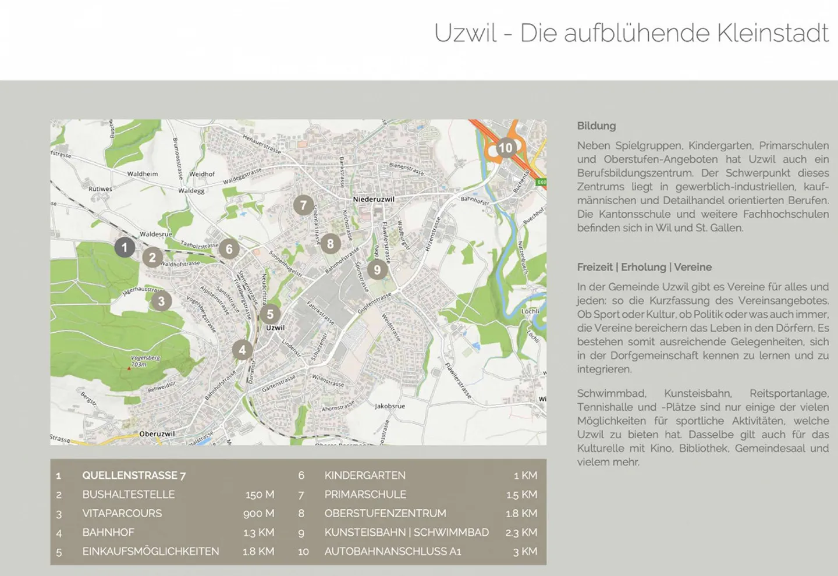Click the Freizeit | Erholung | Vereine heading
The width and height of the screenshot is (838, 576).
644,267
